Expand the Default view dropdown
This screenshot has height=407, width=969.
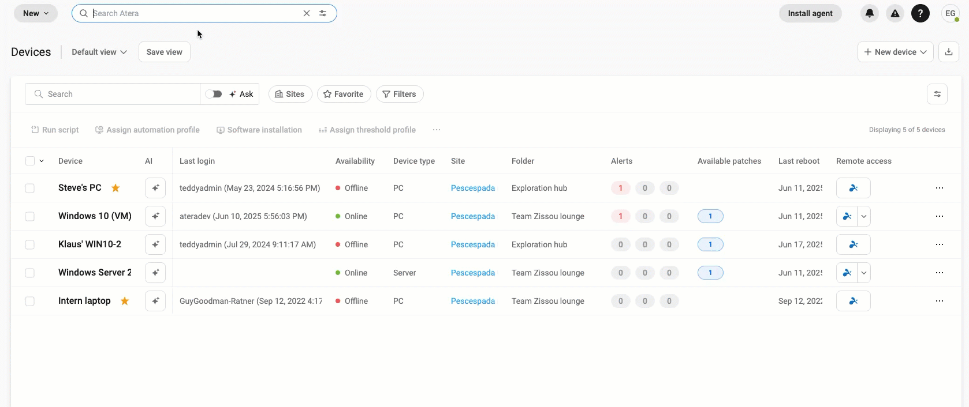[x=99, y=52]
